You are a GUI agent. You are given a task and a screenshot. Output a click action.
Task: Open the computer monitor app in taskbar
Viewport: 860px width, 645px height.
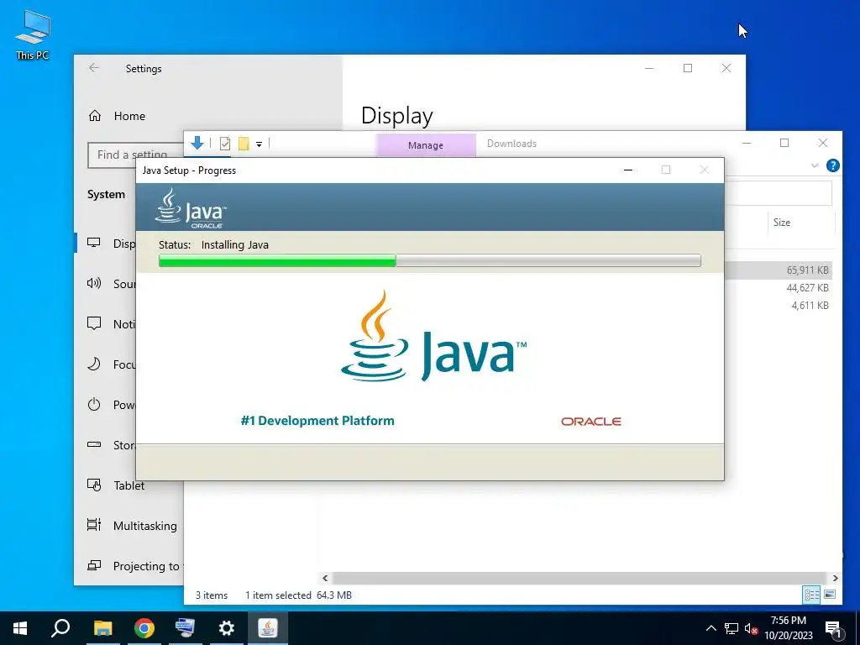click(x=185, y=628)
